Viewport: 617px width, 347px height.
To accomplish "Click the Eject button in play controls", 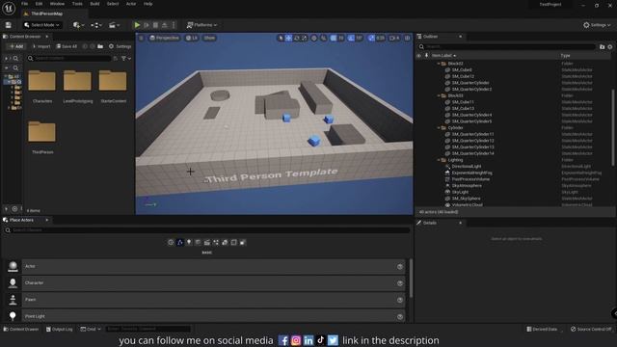I will [x=165, y=25].
